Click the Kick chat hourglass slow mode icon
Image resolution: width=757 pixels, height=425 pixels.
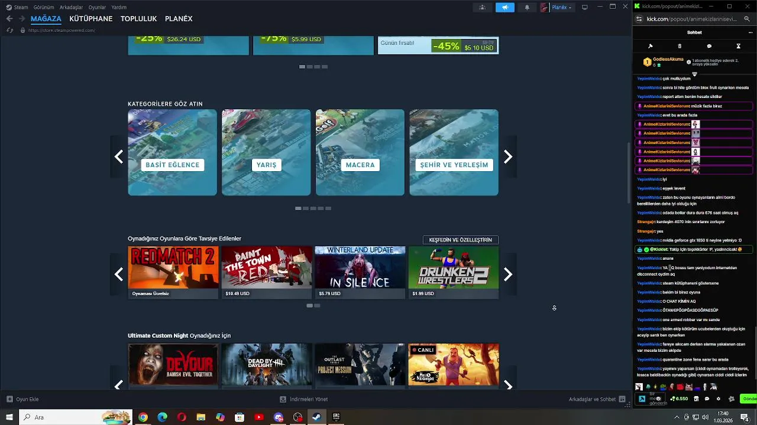[738, 46]
